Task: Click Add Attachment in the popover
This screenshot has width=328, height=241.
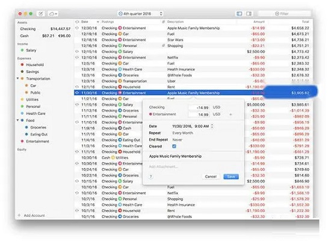Action: pyautogui.click(x=163, y=167)
